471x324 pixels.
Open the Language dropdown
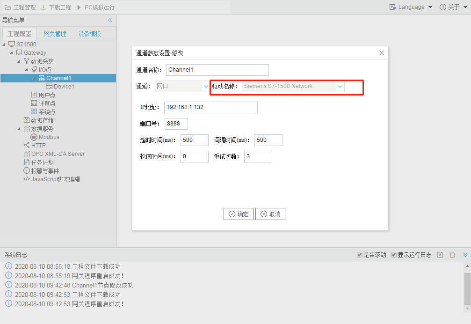[x=411, y=7]
